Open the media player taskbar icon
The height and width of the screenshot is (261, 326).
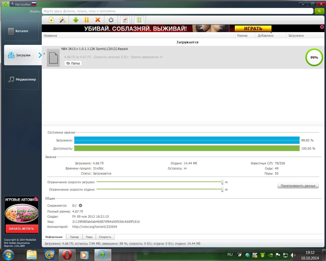click(84, 255)
